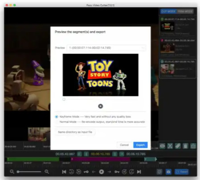Click set end marker button
This screenshot has height=180, width=200.
(x=115, y=154)
